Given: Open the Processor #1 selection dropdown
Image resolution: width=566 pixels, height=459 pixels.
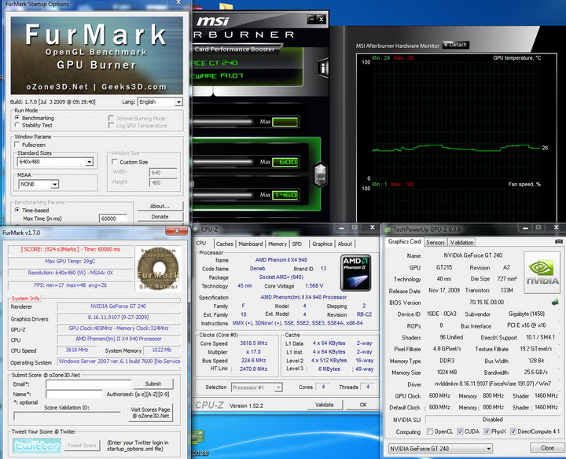Looking at the screenshot, I should tap(256, 387).
